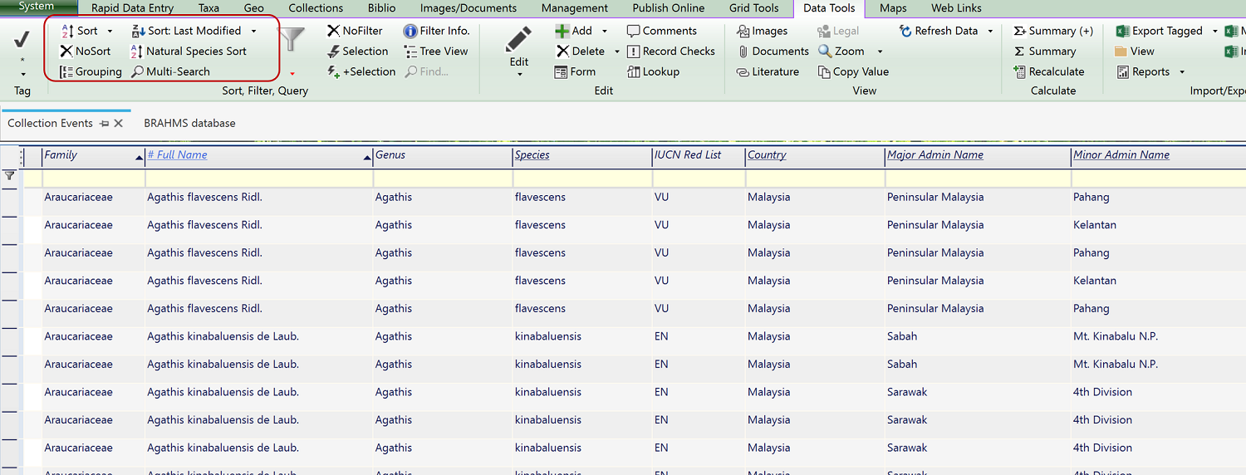The width and height of the screenshot is (1246, 475).
Task: Click Refresh Data
Action: click(939, 31)
